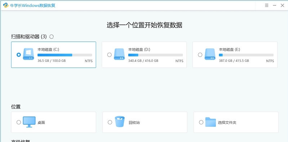Screen dimensions: 288x142
Task: Click the E: drive usage bar
Action: click(x=246, y=55)
